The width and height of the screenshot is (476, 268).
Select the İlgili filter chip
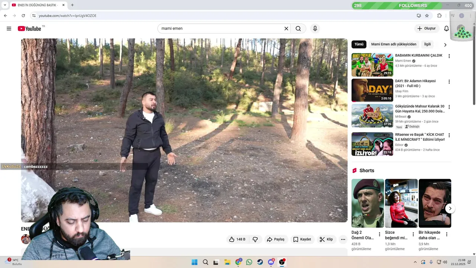click(x=427, y=44)
